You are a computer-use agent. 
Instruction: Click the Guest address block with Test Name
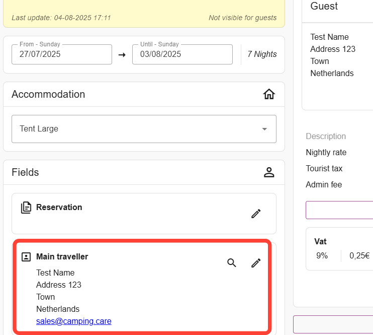tap(332, 55)
